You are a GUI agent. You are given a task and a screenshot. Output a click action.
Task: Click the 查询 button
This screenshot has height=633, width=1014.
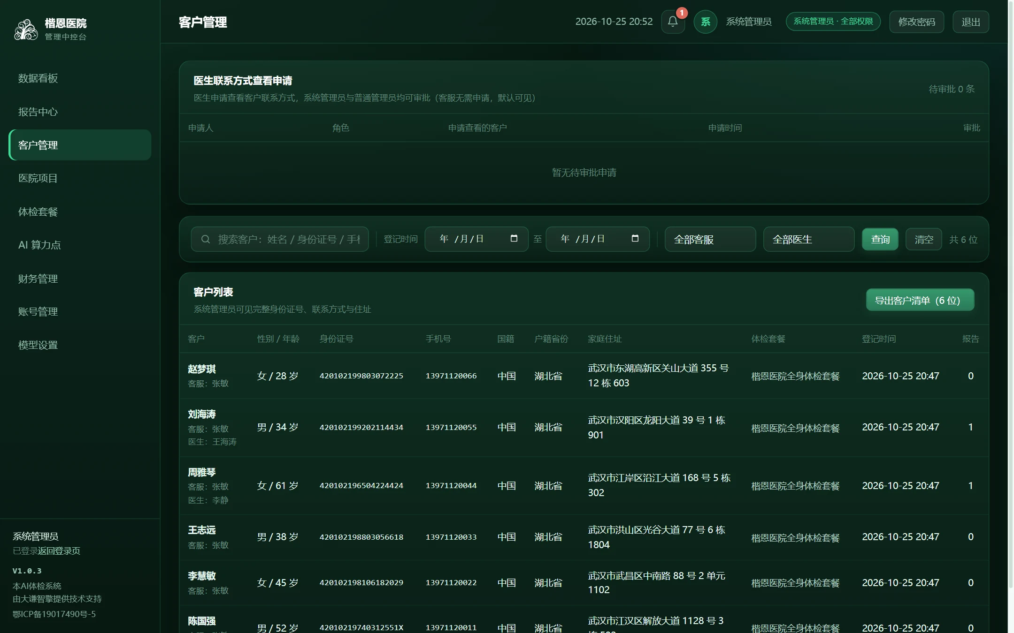pyautogui.click(x=880, y=239)
